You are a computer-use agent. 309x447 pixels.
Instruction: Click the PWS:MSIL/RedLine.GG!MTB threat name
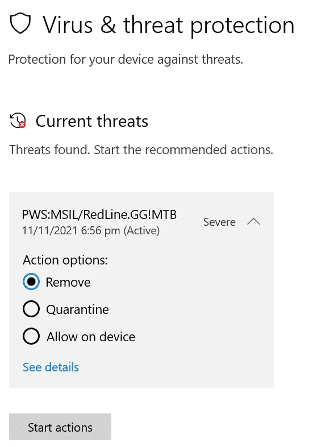(99, 214)
